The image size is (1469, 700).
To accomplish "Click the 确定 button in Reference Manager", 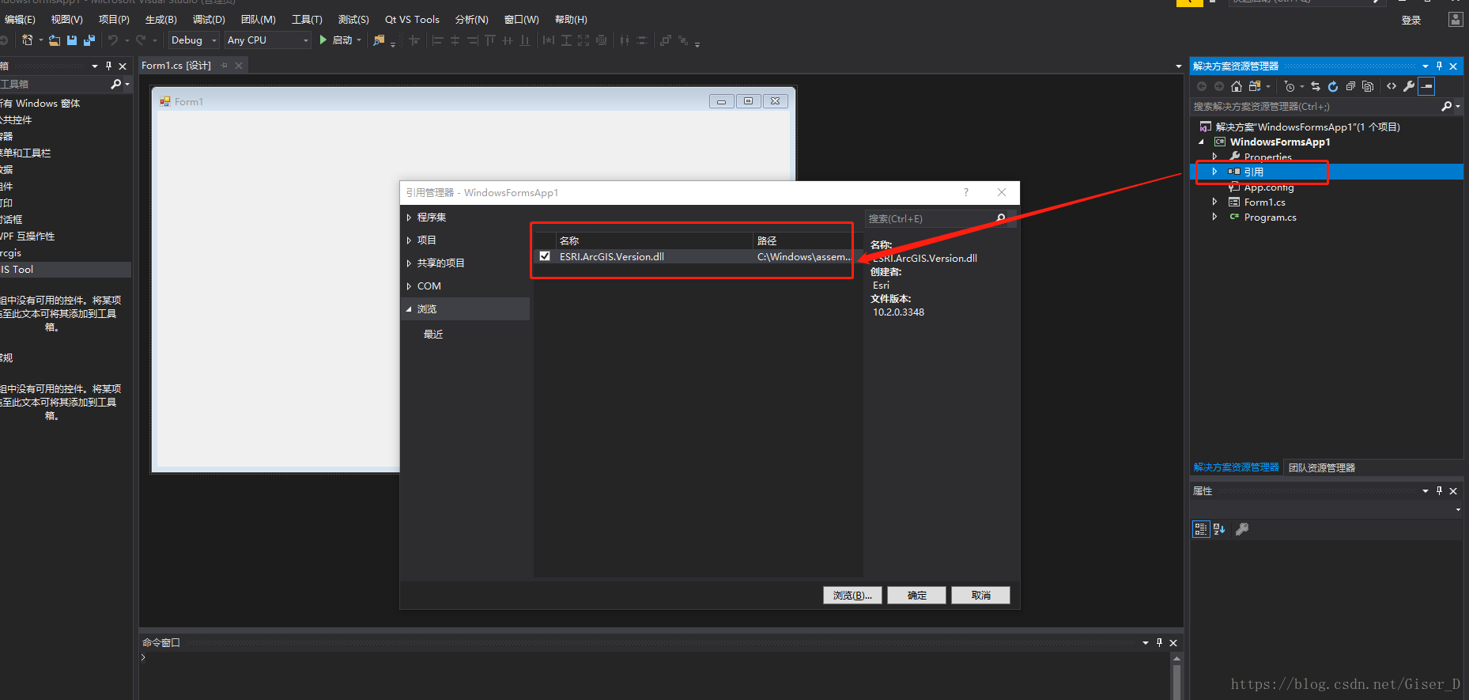I will point(916,596).
